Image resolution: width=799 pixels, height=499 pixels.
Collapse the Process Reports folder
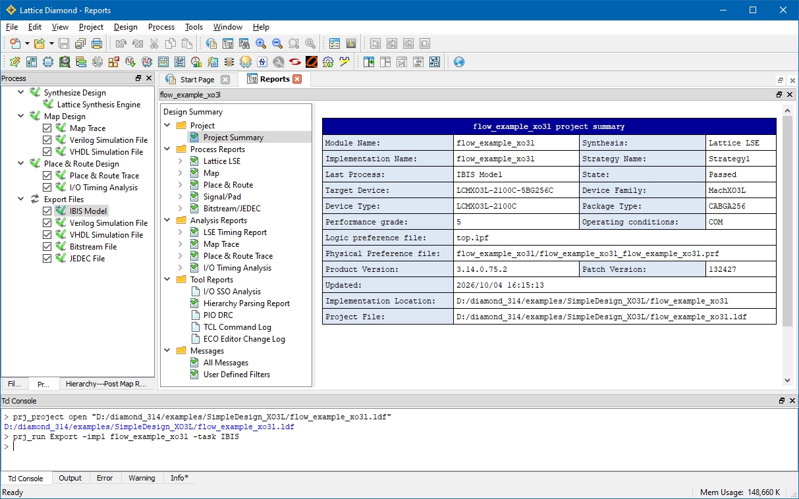tap(167, 149)
